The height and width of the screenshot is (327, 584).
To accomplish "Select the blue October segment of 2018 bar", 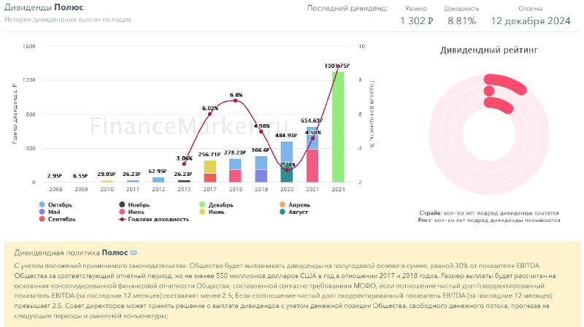I will (x=235, y=164).
